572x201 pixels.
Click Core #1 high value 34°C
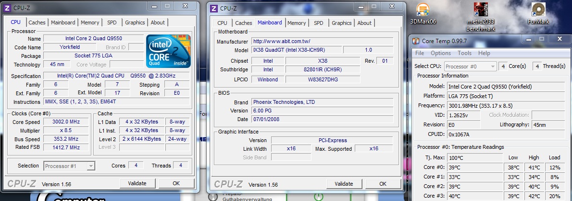pyautogui.click(x=534, y=177)
